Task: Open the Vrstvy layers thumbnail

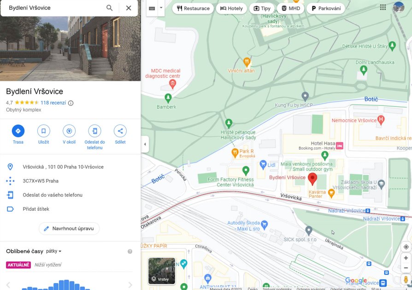Action: click(162, 271)
